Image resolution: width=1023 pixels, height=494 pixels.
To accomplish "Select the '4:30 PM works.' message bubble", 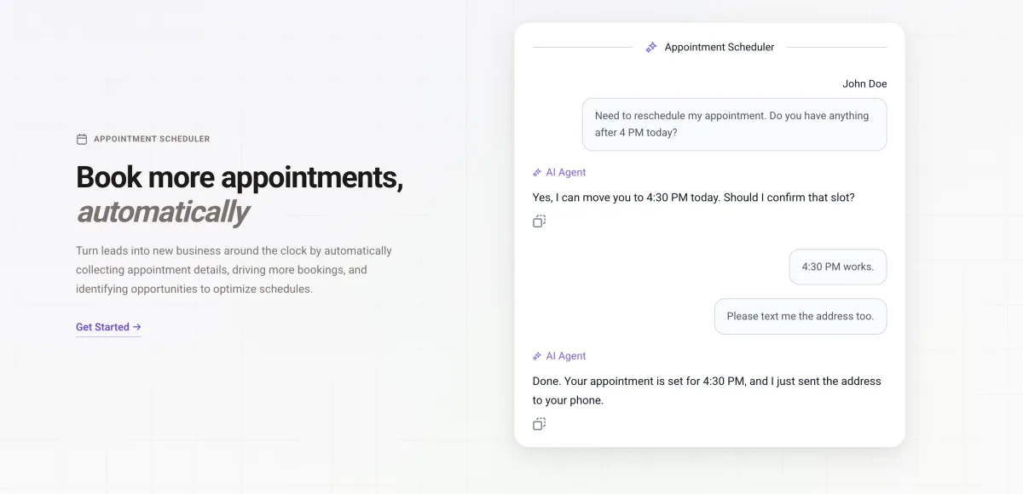I will pos(837,267).
